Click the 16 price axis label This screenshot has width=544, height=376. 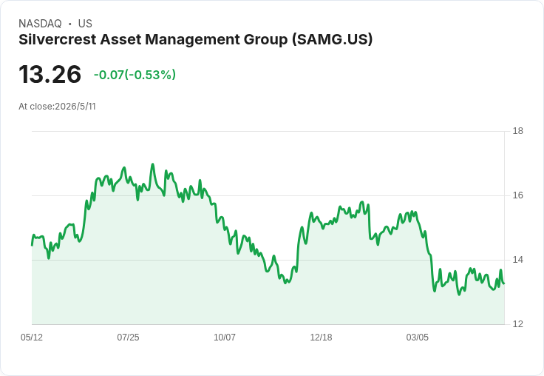click(x=518, y=195)
